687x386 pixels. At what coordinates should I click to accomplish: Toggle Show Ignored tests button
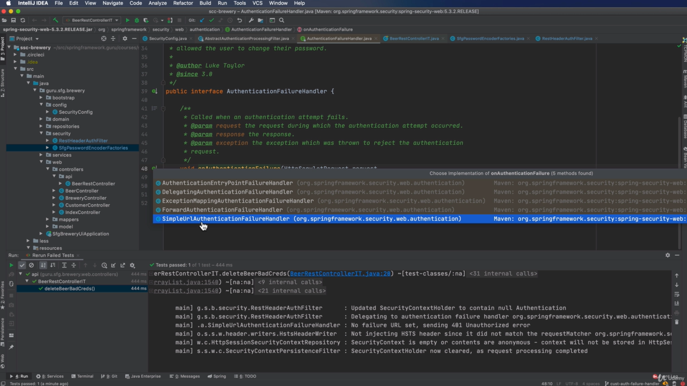click(31, 265)
